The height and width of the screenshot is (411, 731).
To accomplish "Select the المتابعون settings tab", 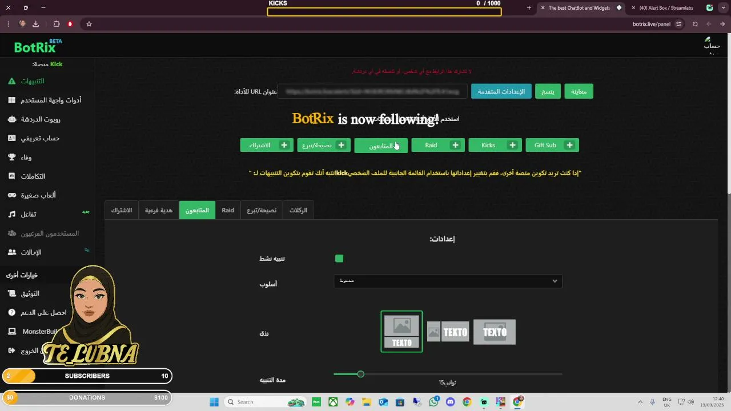I will point(197,210).
